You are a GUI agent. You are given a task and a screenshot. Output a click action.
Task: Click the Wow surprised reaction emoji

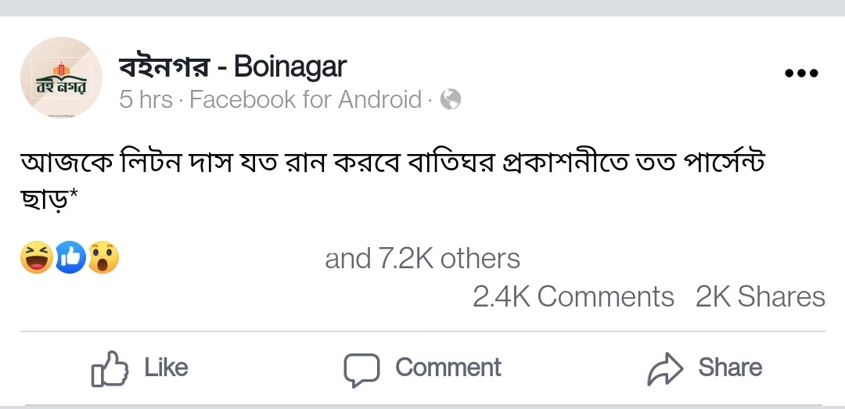click(103, 259)
